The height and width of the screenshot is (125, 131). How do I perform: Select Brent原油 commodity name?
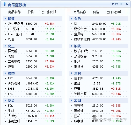coord(15,34)
